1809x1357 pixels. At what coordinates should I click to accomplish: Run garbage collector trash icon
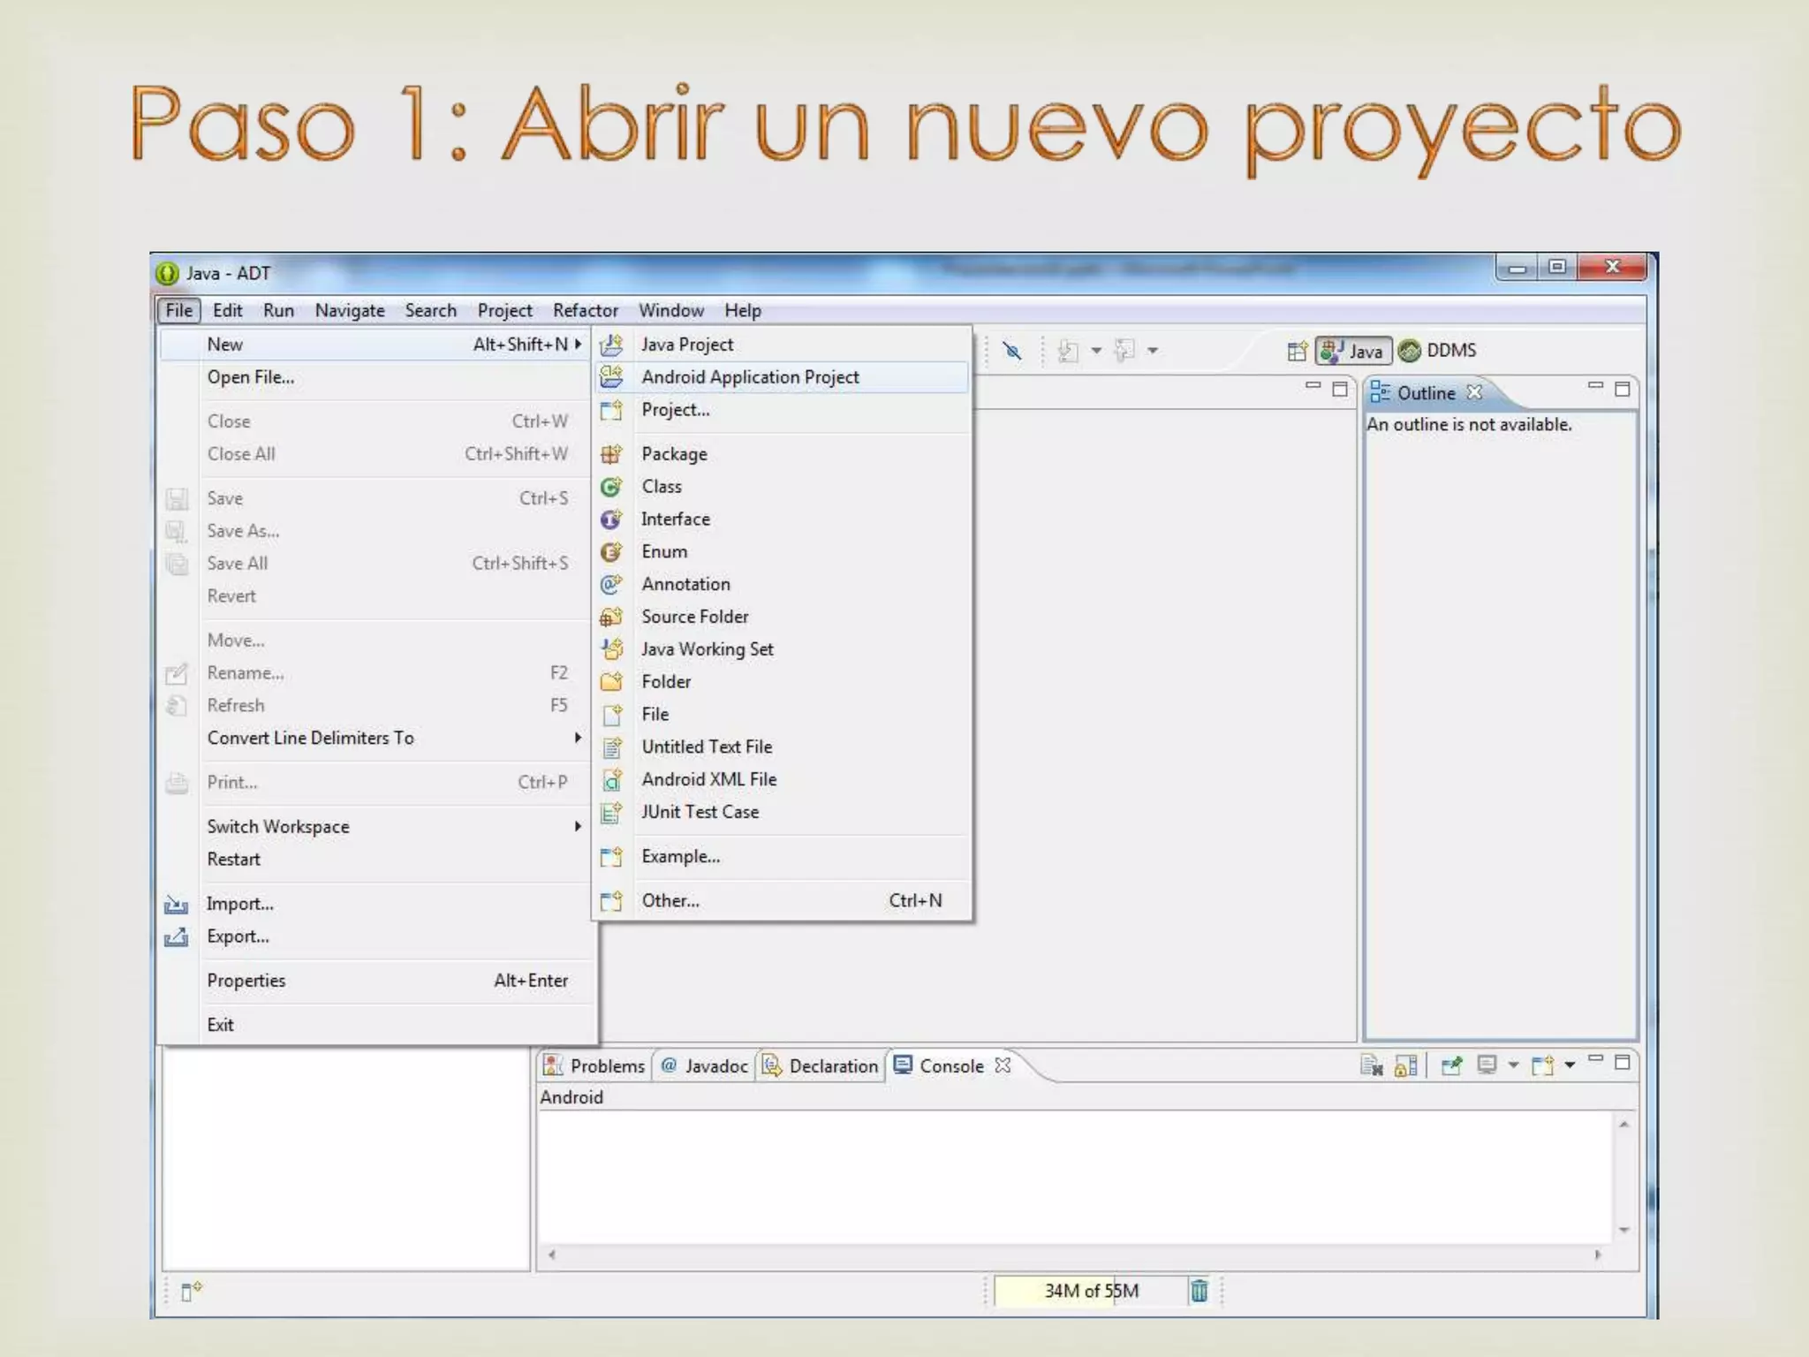click(x=1199, y=1291)
